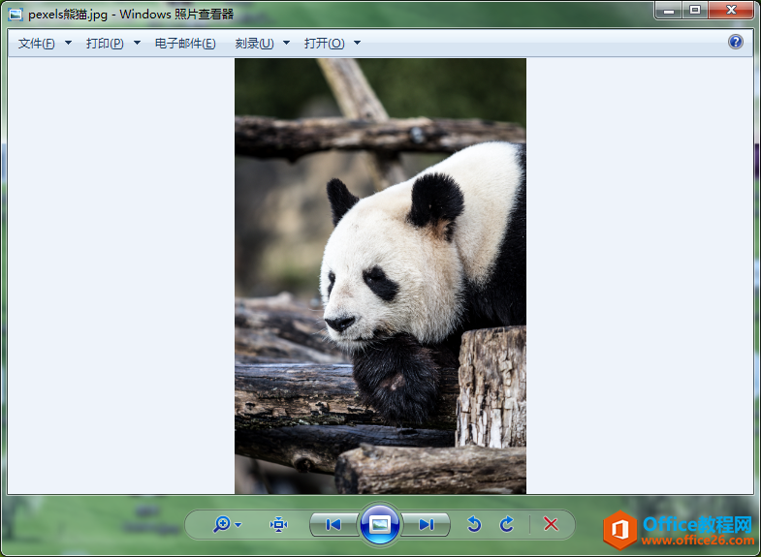This screenshot has height=557, width=761.
Task: Expand the arrow next to 打开(O)
Action: 357,44
